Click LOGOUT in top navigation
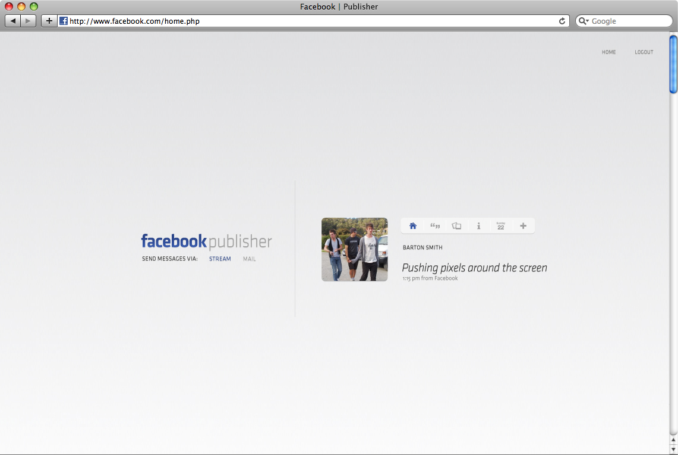This screenshot has height=455, width=678. [x=644, y=52]
